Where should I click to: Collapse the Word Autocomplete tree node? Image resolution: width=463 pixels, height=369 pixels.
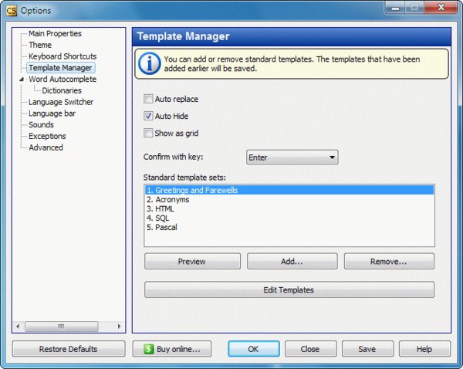pyautogui.click(x=22, y=80)
